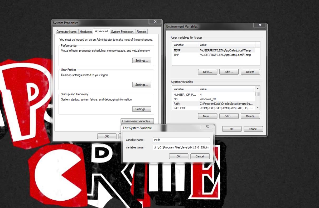Image resolution: width=319 pixels, height=208 pixels.
Task: Open Performance Settings button
Action: 142,61
